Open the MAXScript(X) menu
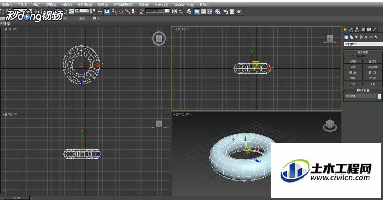Screen dimensions: 383x200 point(184,5)
